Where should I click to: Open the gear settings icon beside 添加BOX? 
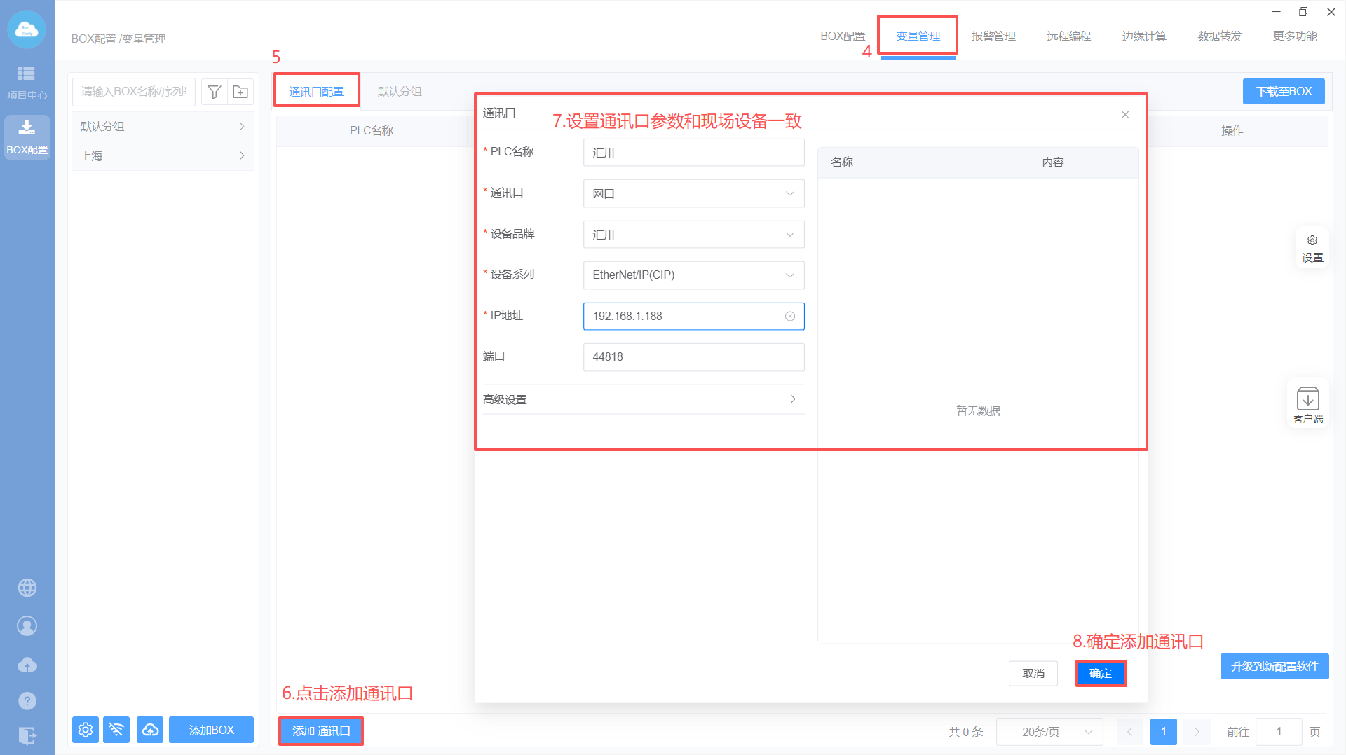pos(86,730)
